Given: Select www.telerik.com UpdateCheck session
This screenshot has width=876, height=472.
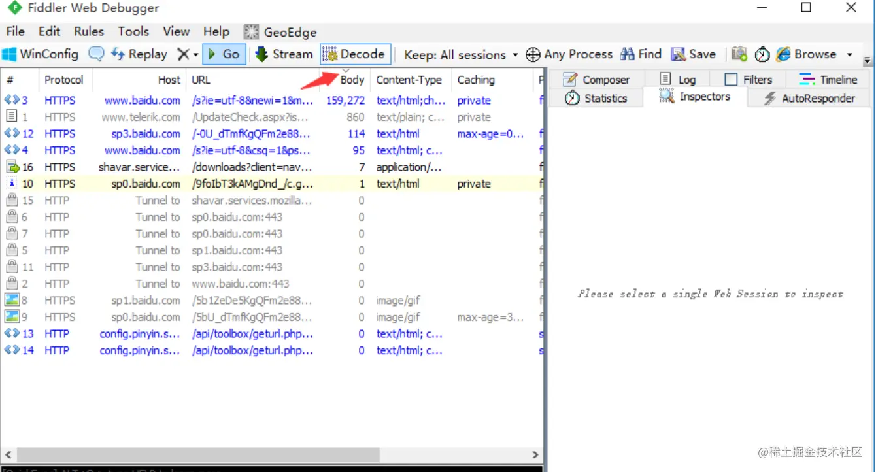Looking at the screenshot, I should pos(272,117).
